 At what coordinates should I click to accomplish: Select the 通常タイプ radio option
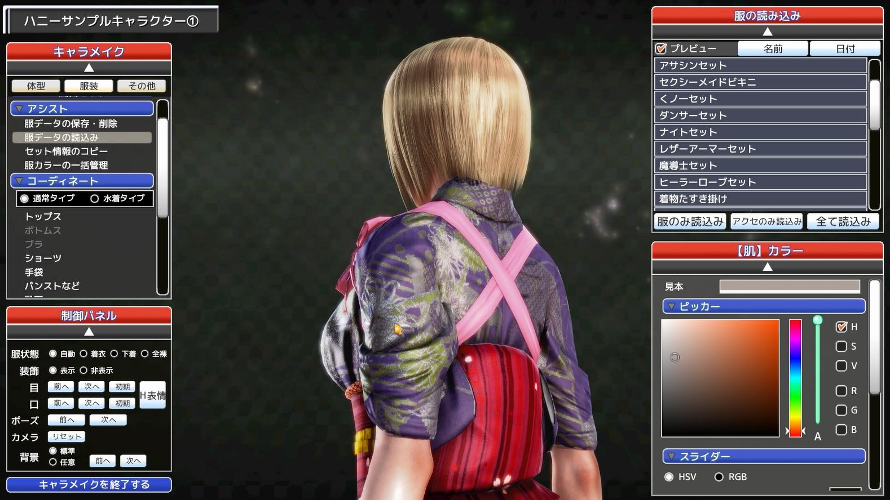tap(24, 198)
